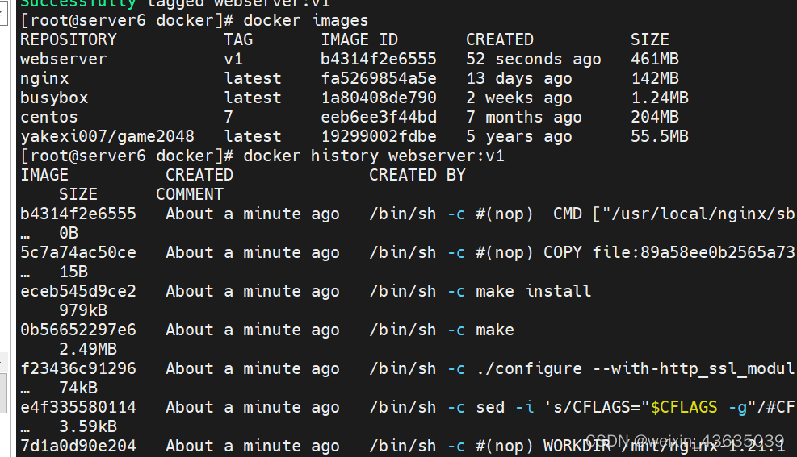Click '5 years ago' created value

click(519, 136)
